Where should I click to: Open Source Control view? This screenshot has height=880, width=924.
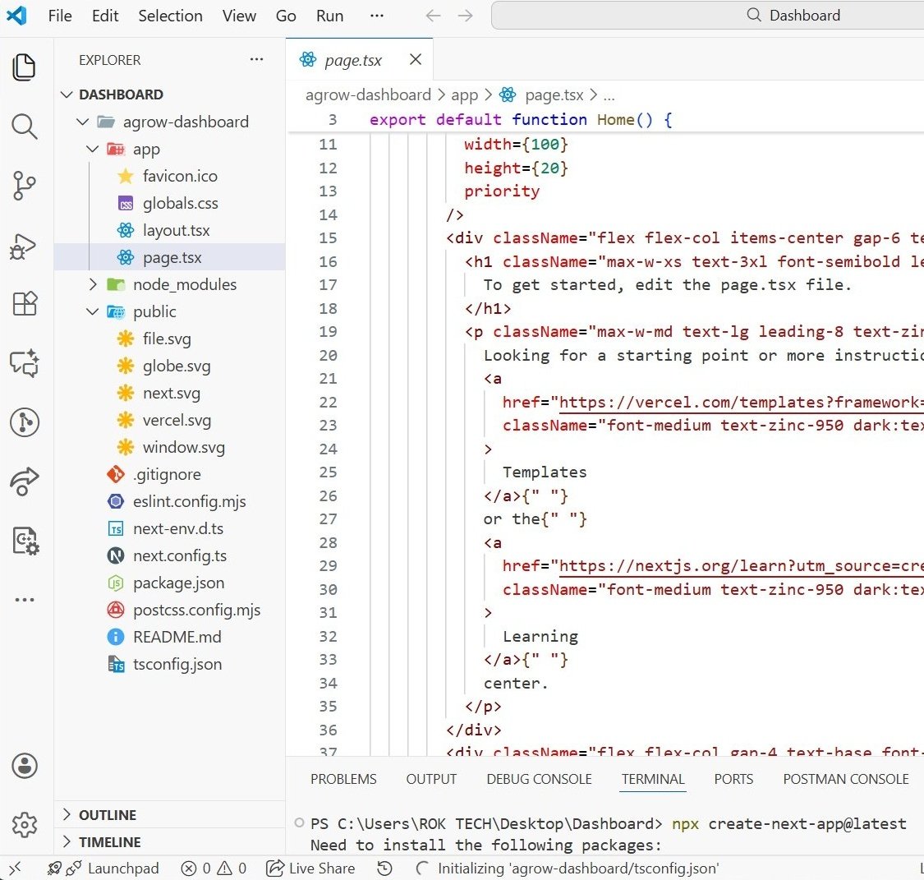[24, 186]
